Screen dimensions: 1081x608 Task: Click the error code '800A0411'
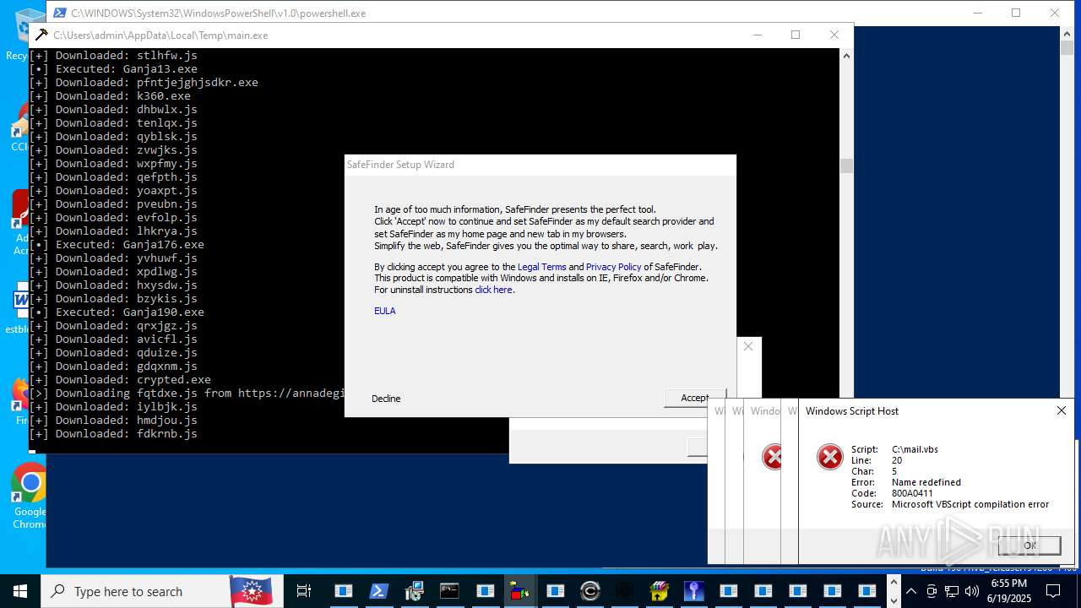point(912,493)
